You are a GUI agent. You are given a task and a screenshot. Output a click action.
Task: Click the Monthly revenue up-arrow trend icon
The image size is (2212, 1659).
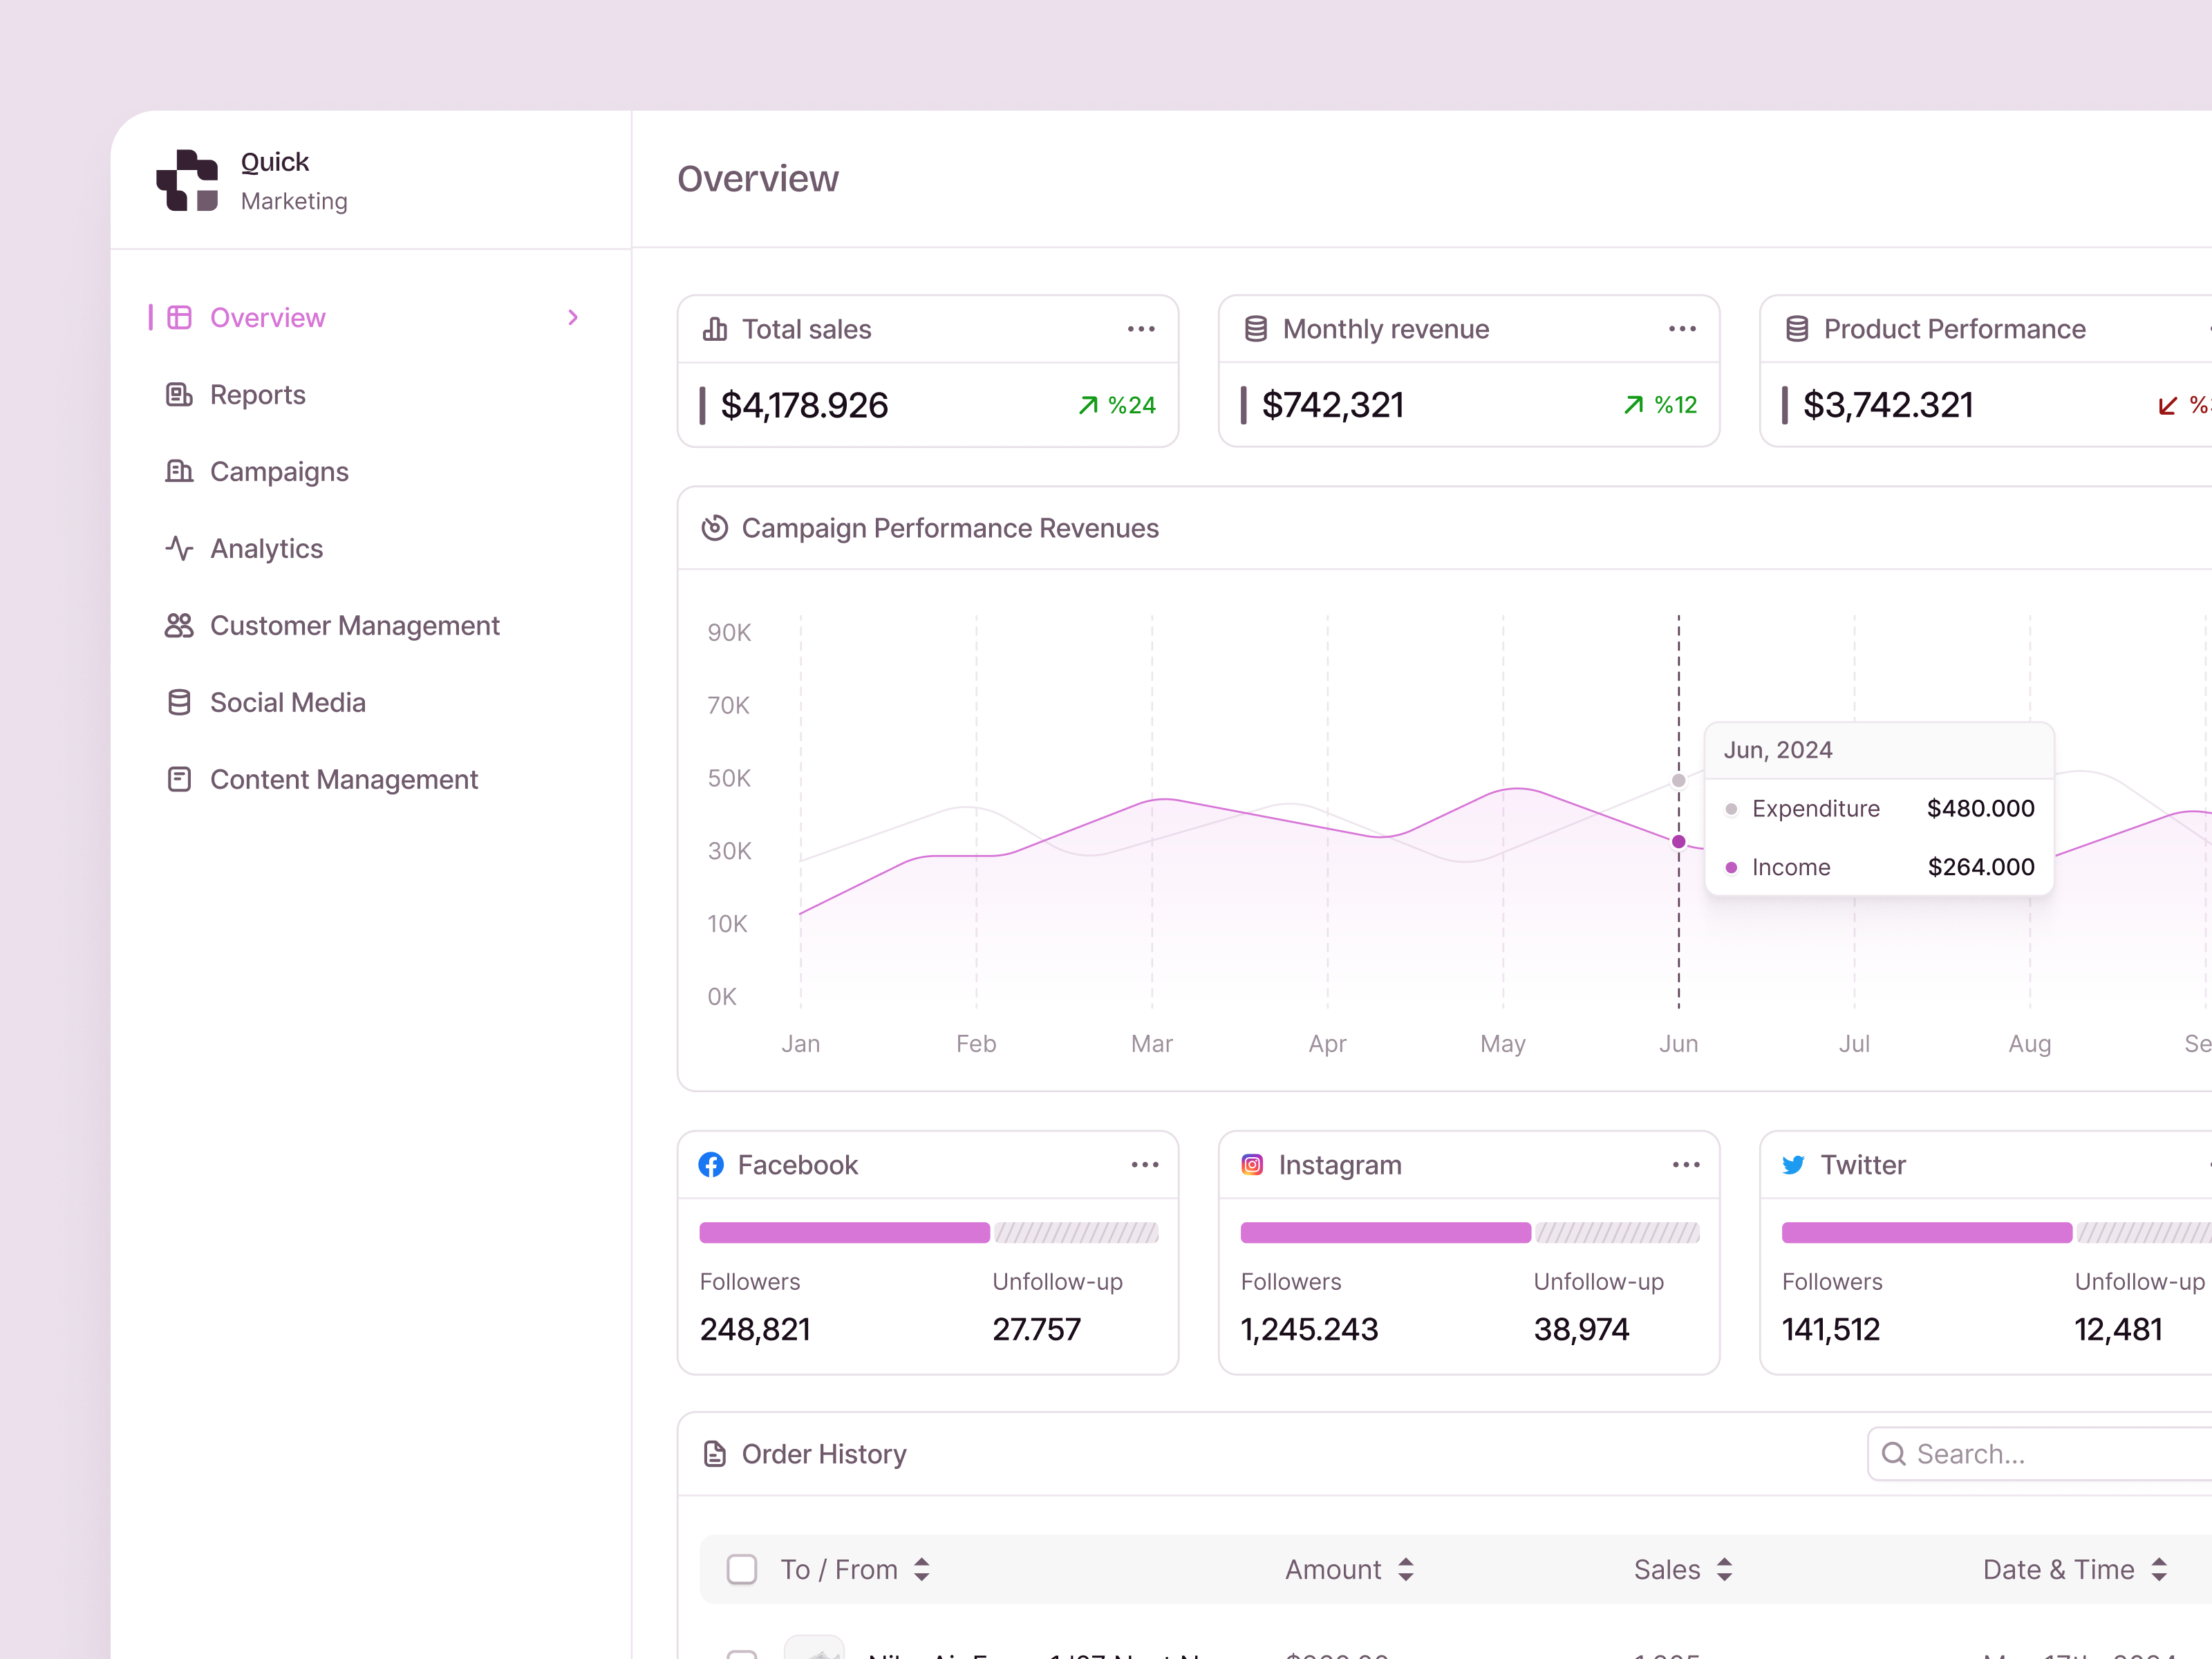pos(1634,405)
